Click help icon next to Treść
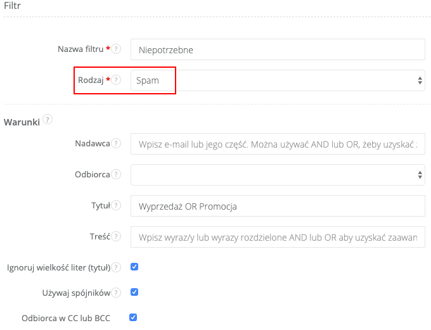The height and width of the screenshot is (330, 431). click(x=116, y=236)
